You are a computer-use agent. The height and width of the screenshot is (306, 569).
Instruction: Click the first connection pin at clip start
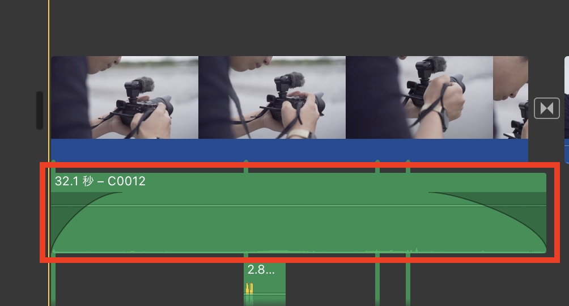coord(53,166)
